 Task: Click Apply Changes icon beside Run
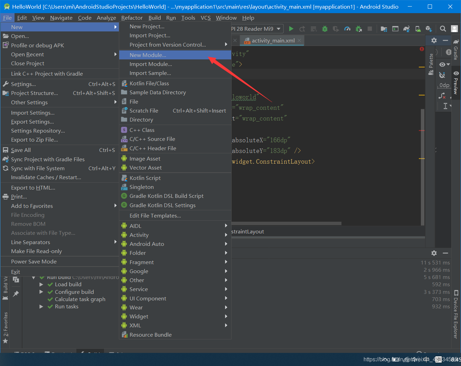click(x=302, y=29)
